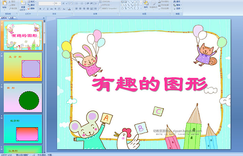Toggle Bold formatting
The height and width of the screenshot is (156, 243).
pos(40,9)
